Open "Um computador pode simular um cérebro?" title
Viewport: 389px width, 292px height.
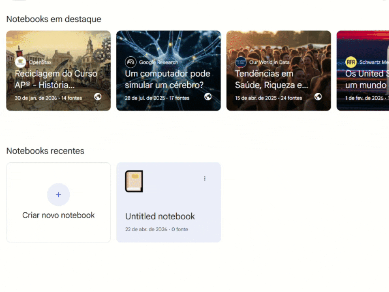[x=167, y=79]
